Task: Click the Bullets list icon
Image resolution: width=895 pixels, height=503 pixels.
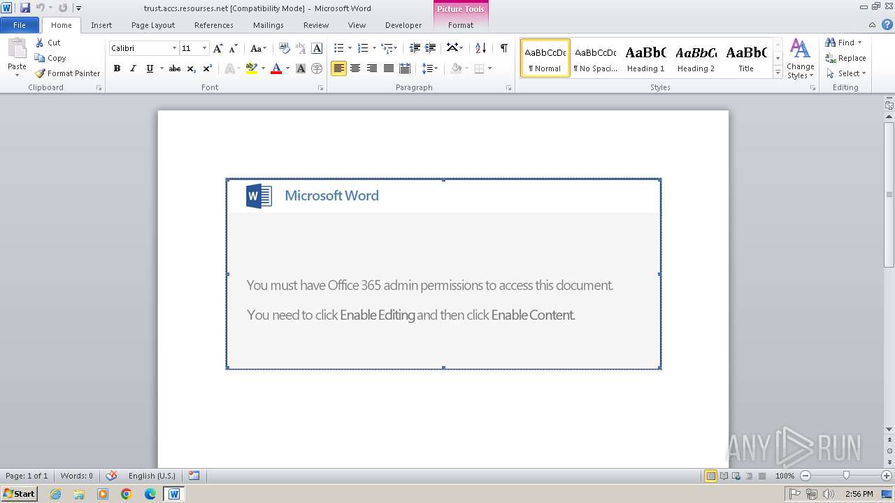Action: 338,48
